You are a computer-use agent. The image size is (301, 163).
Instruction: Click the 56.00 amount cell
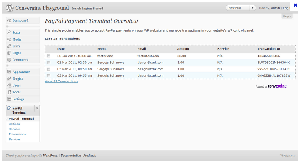(x=182, y=56)
